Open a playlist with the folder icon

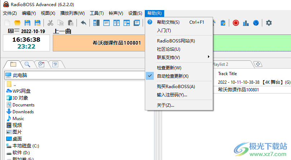pos(18,23)
